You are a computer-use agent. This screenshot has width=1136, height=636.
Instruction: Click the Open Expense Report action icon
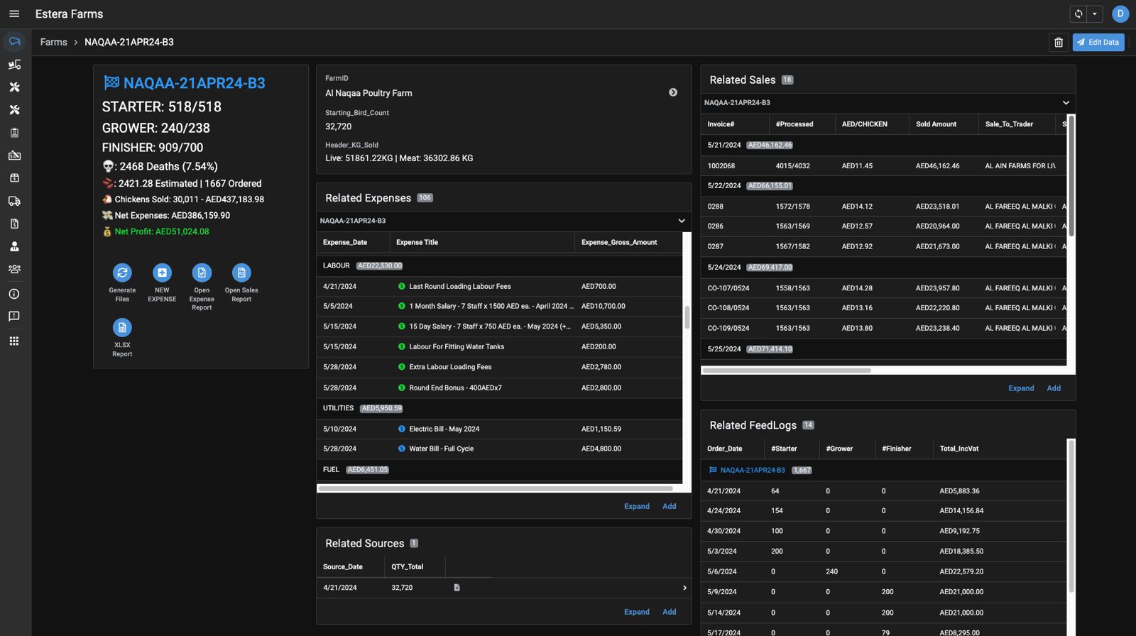click(202, 273)
